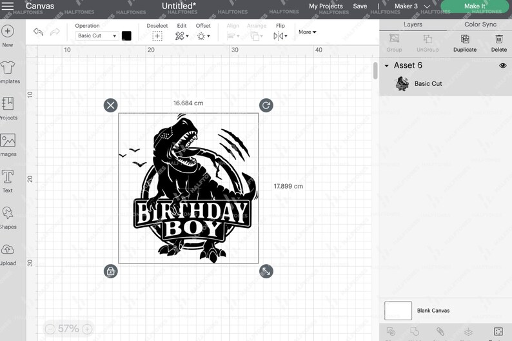Open the Maker 3 machine dropdown
The width and height of the screenshot is (512, 341).
click(412, 6)
